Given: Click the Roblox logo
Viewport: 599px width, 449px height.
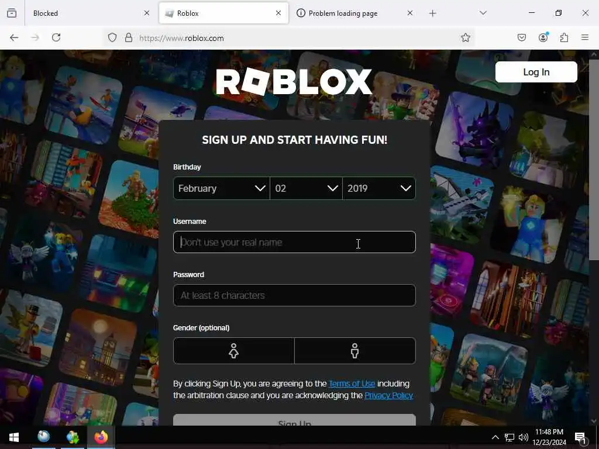Looking at the screenshot, I should pyautogui.click(x=294, y=82).
